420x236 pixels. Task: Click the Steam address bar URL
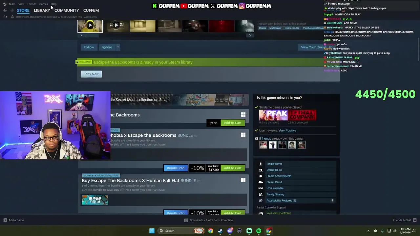[56, 17]
